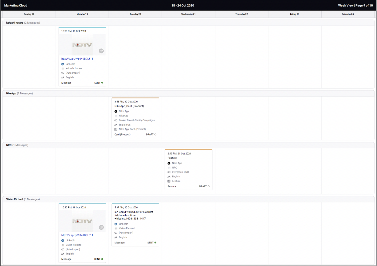Click language icon beside English US
Screen dimensions: 377x266
116,125
